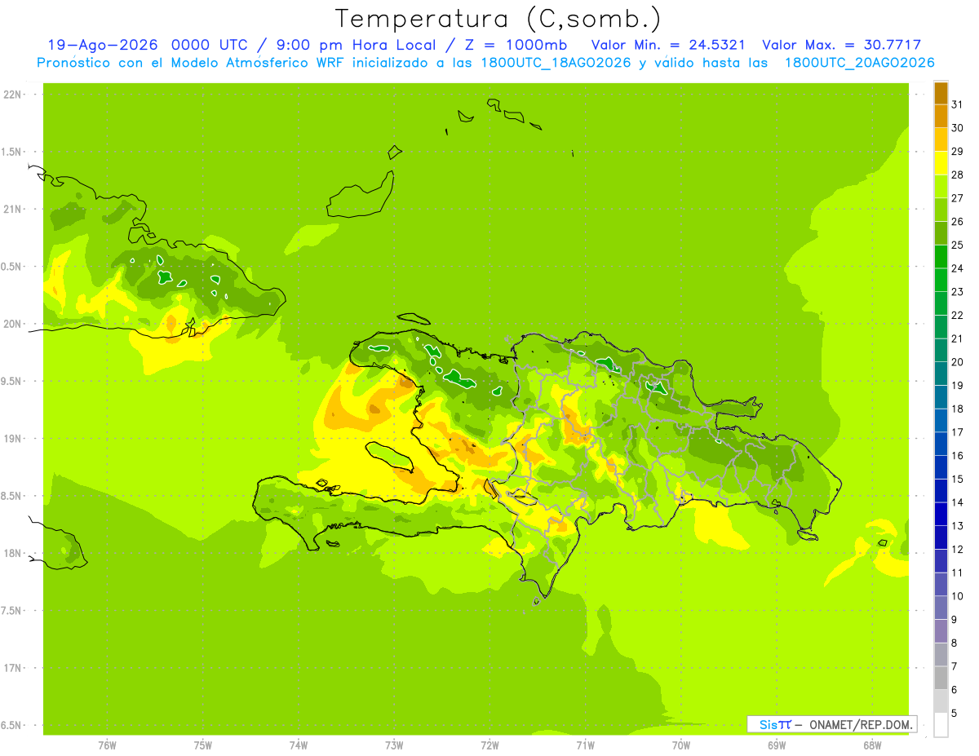
Task: Click the '72W' longitude label
Action: pos(489,745)
